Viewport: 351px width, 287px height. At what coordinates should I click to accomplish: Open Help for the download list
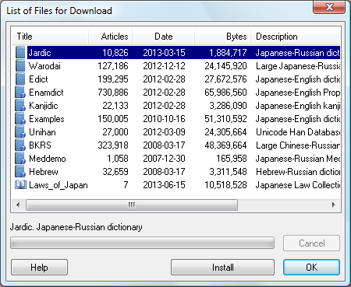(x=39, y=268)
